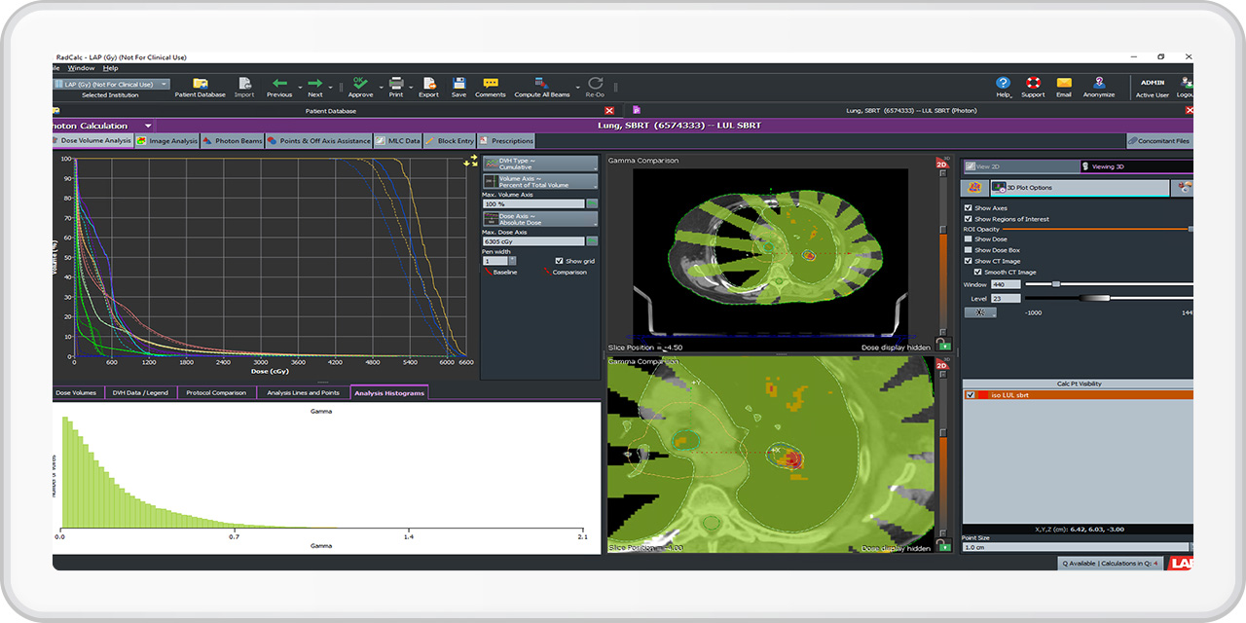This screenshot has height=623, width=1246.
Task: Uncheck Show Regions of Interest
Action: pos(970,218)
